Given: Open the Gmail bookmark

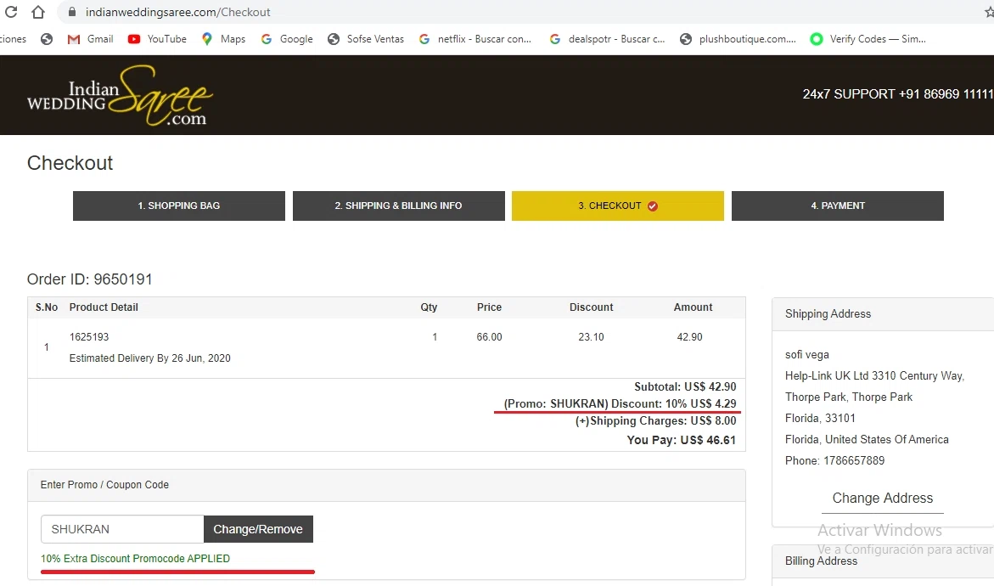Looking at the screenshot, I should pos(91,39).
